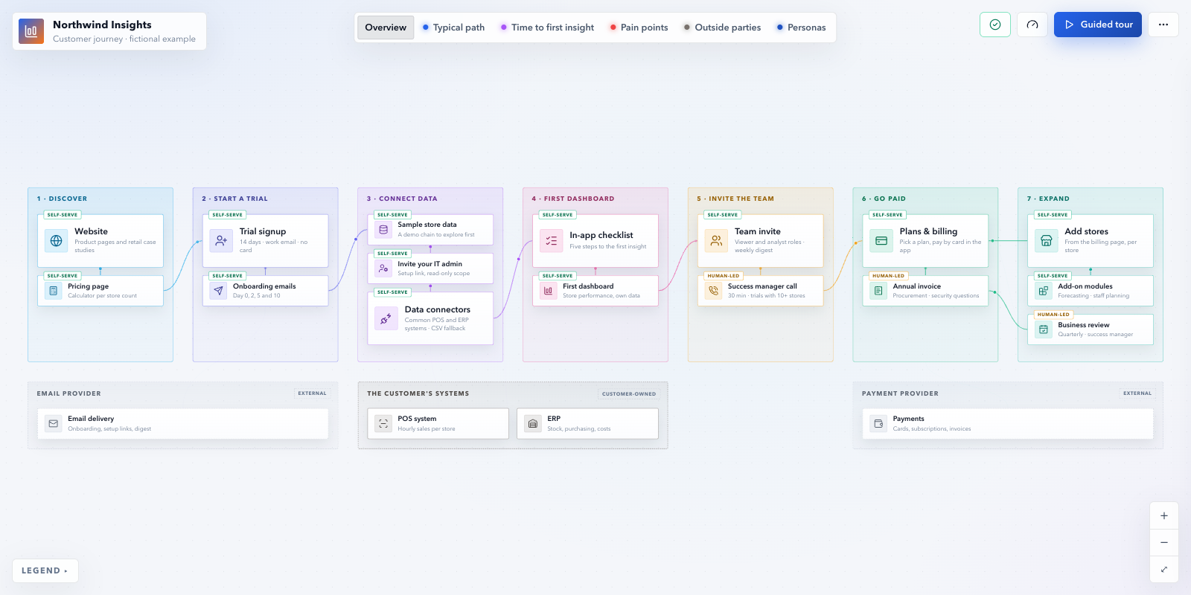
Task: Click the '1 · DISCOVER' stage heading
Action: [x=63, y=199]
